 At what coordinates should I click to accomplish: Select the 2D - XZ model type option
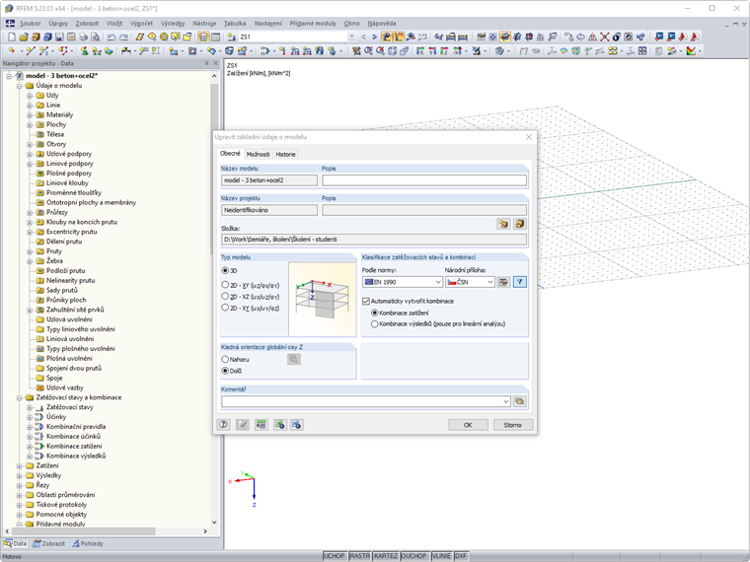tap(225, 297)
